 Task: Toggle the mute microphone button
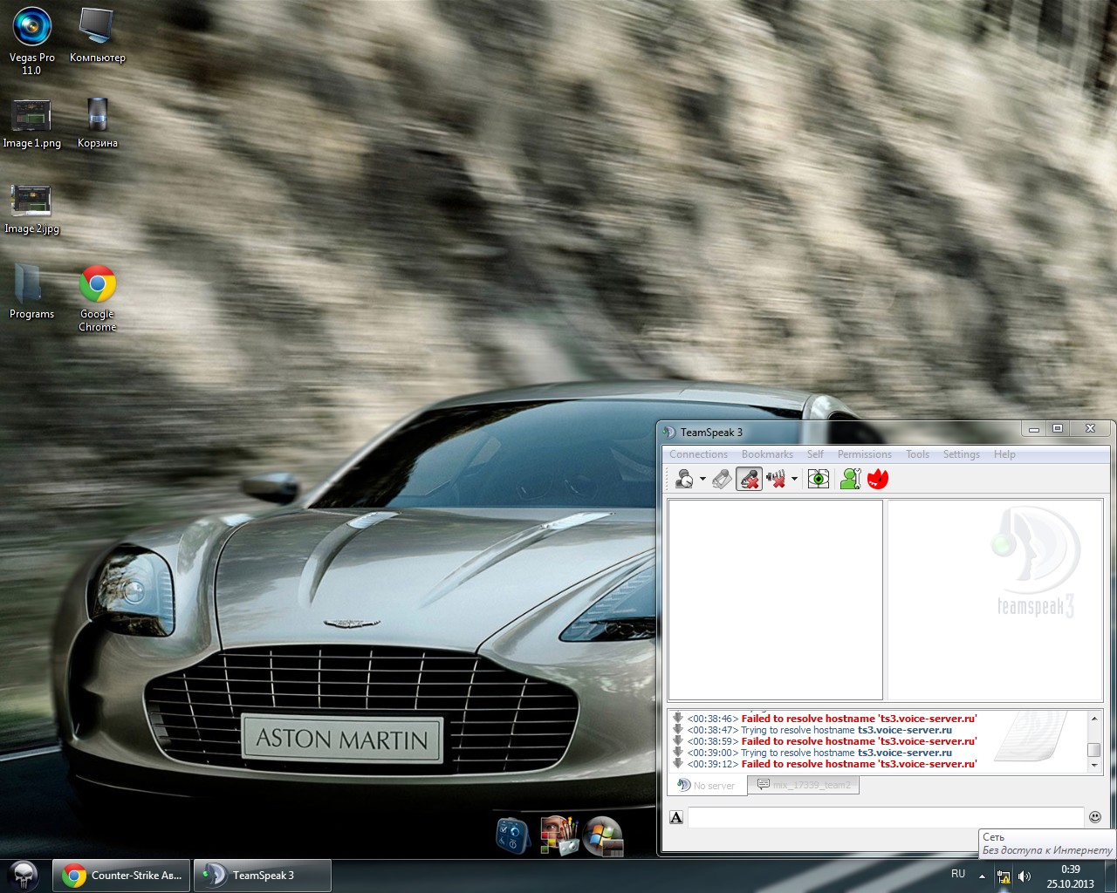tap(749, 479)
